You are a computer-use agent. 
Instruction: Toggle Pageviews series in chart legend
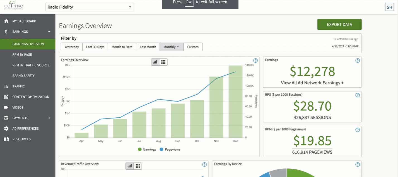pos(170,150)
